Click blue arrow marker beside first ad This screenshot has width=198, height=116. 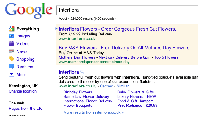pyautogui.click(x=56, y=29)
